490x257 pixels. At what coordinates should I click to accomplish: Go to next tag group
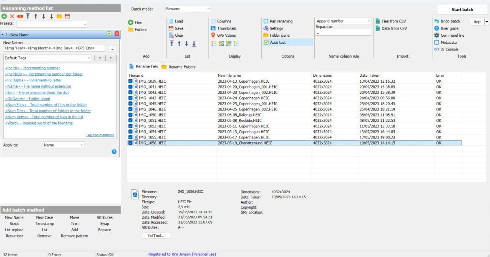click(111, 58)
